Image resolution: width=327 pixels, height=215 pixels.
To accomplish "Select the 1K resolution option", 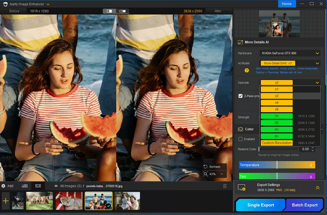I will click(277, 116).
